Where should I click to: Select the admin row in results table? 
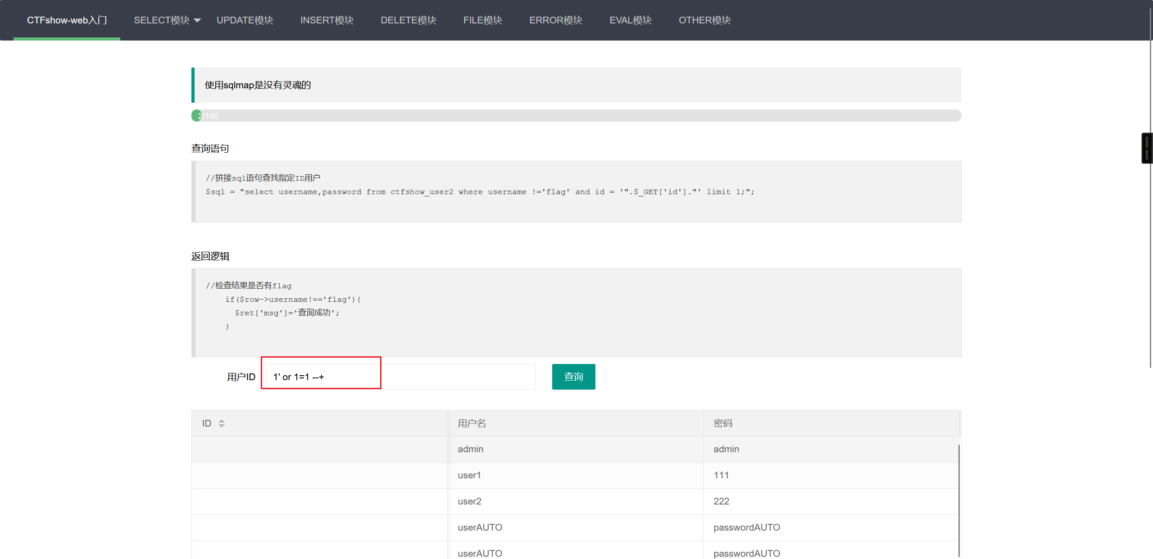coord(470,449)
